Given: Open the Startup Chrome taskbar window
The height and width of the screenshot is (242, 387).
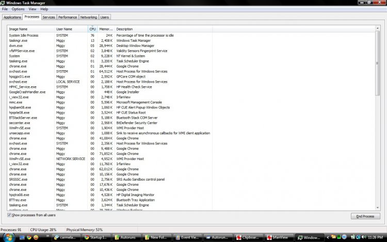Looking at the screenshot, I should pyautogui.click(x=97, y=237).
